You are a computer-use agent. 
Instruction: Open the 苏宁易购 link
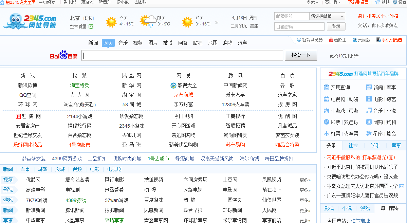pos(236,145)
